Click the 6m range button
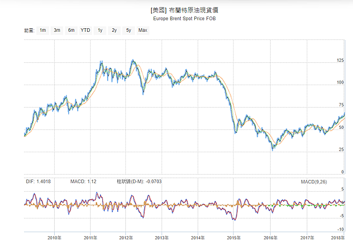Viewport: 353px width, 244px height. [71, 29]
